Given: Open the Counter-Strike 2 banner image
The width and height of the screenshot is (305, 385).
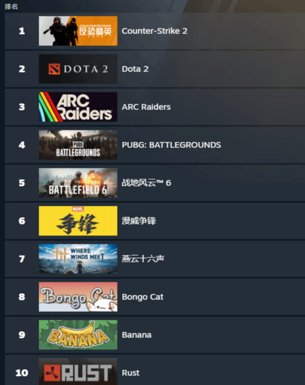Looking at the screenshot, I should [x=78, y=31].
